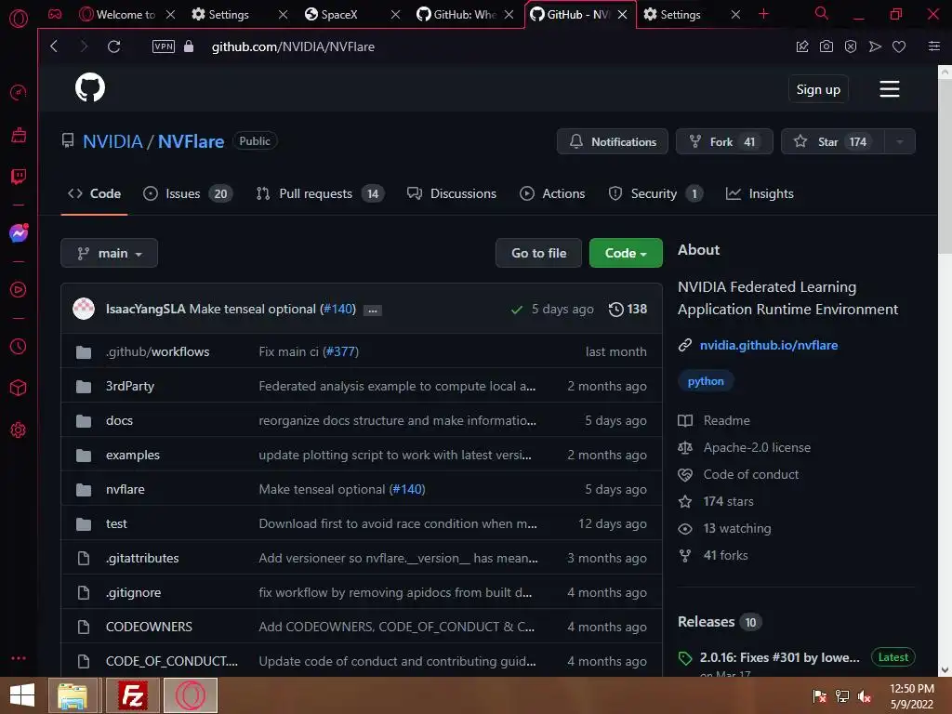Open Messenger in the sidebar
952x714 pixels.
click(x=19, y=233)
